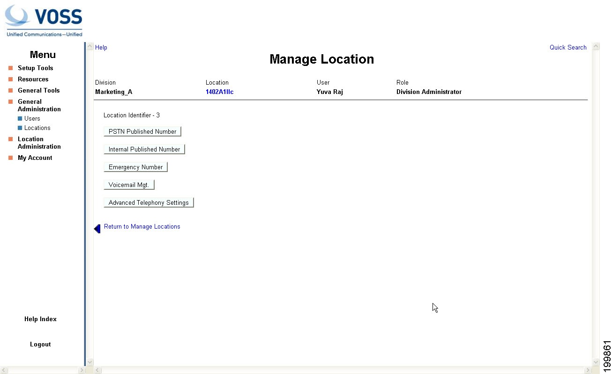
Task: Open location 1402A1llc link
Action: coord(220,92)
